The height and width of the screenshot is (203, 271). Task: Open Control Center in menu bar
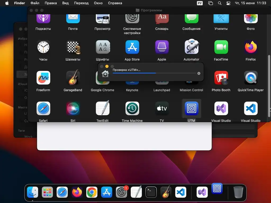[x=228, y=3]
